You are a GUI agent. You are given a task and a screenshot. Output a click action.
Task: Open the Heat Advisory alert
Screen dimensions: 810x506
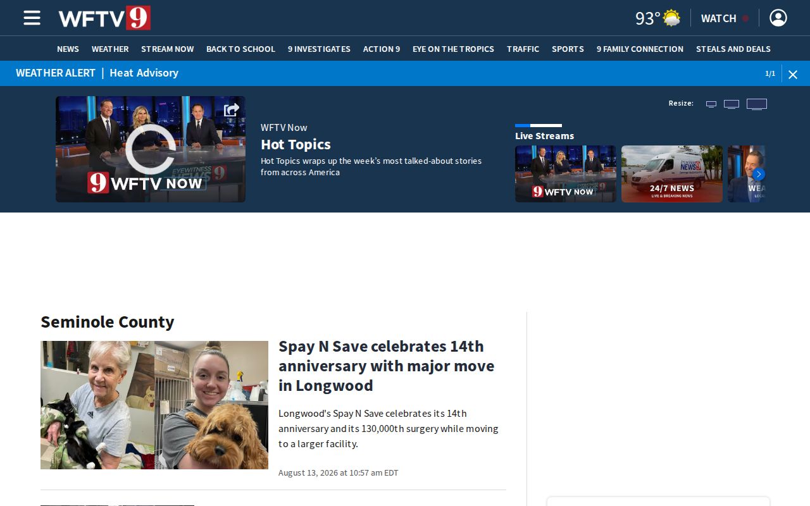pos(144,73)
